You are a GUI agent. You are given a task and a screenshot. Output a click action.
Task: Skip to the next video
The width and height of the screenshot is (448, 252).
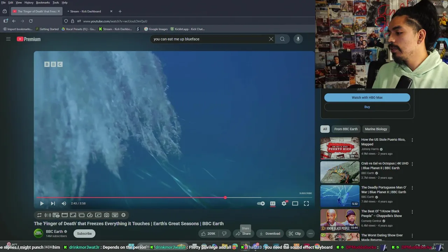tap(53, 203)
